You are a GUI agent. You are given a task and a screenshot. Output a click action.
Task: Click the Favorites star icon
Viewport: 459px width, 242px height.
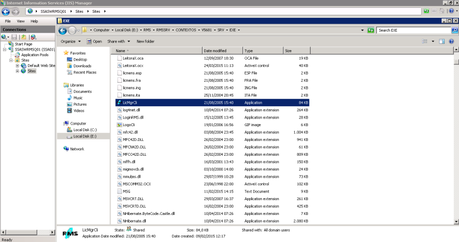(x=66, y=53)
